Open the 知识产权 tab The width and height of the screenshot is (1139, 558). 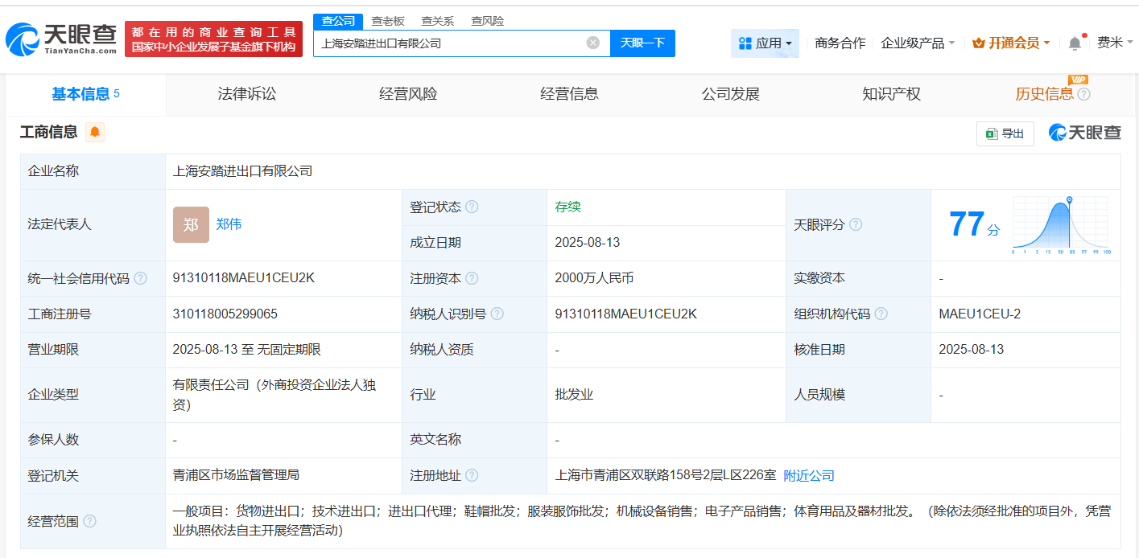[x=890, y=93]
